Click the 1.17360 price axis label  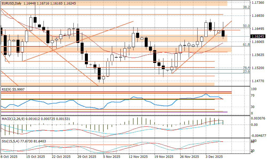[x=258, y=3]
